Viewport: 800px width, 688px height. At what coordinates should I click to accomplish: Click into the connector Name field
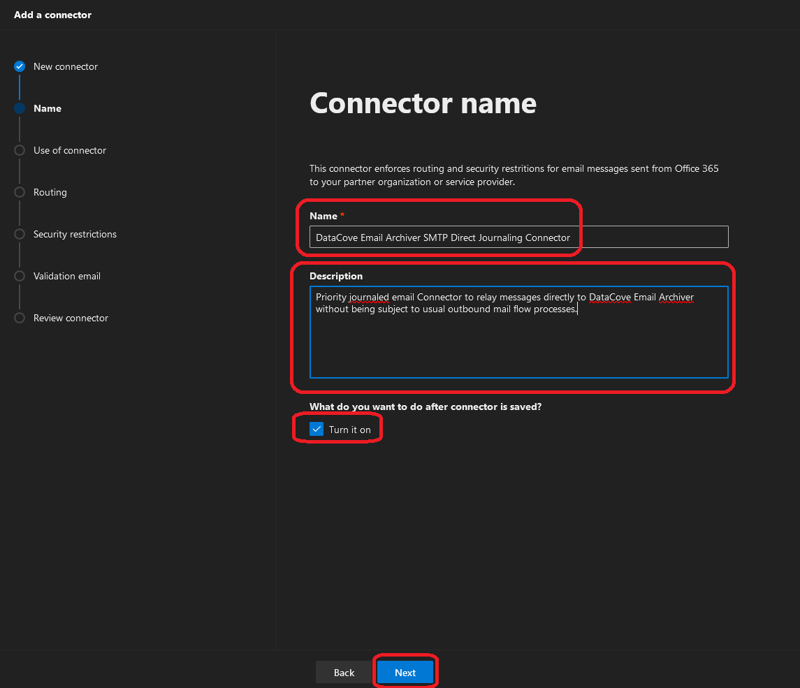(518, 237)
